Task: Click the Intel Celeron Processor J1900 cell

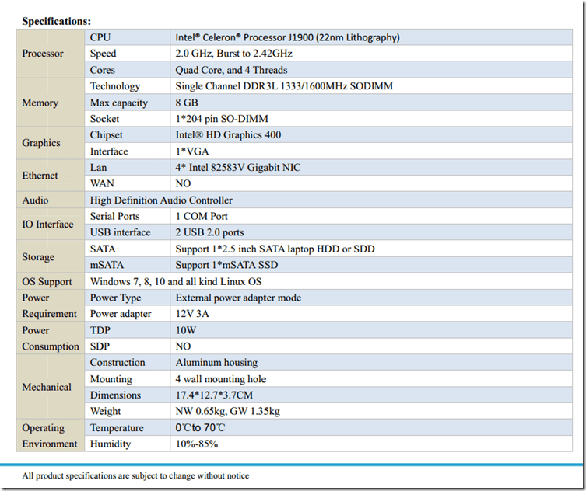Action: (287, 37)
